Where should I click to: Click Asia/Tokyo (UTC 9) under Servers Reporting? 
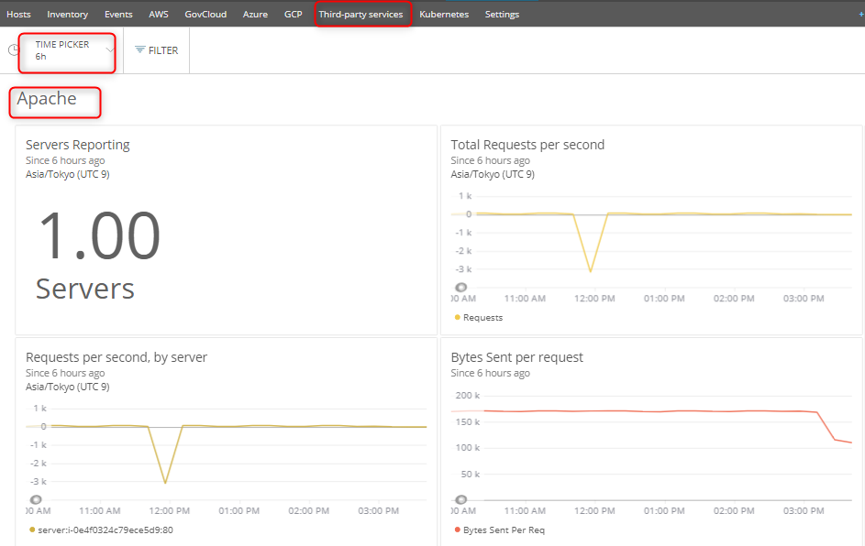point(67,174)
